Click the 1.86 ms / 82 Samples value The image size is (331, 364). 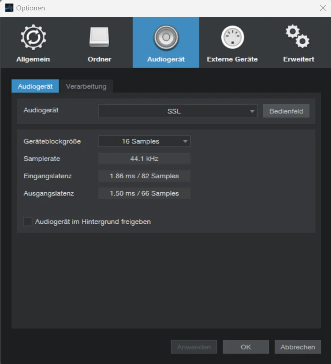point(144,176)
